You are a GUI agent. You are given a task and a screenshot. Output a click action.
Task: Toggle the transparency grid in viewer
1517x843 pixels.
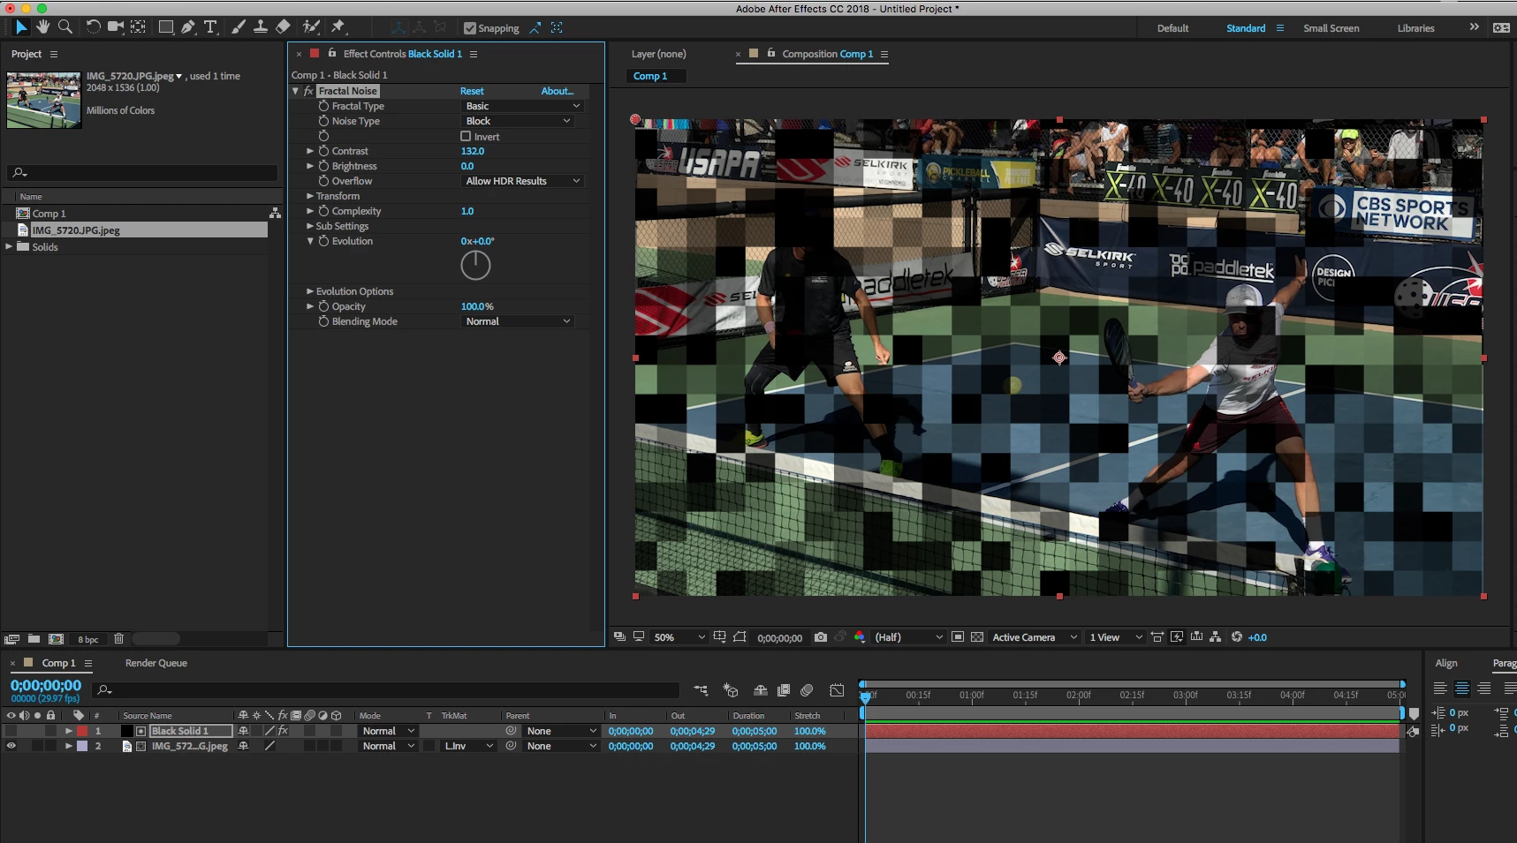[x=977, y=637]
